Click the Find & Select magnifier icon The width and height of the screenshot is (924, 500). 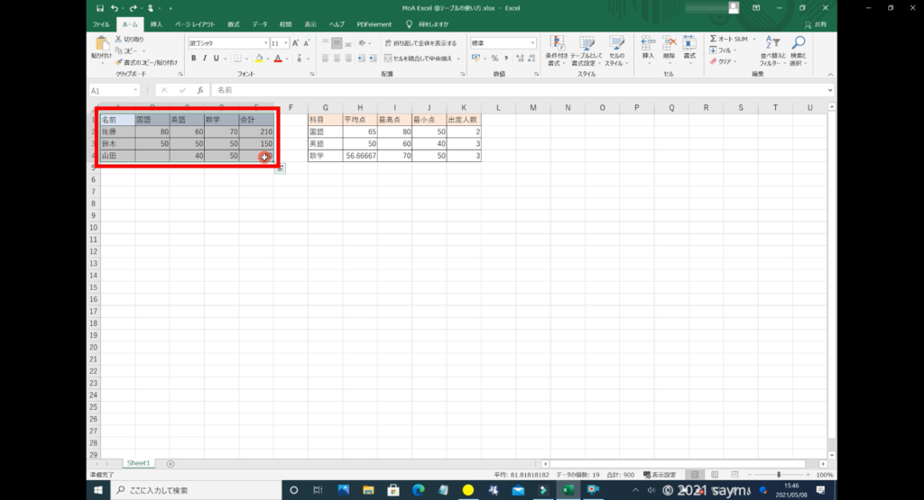(798, 50)
